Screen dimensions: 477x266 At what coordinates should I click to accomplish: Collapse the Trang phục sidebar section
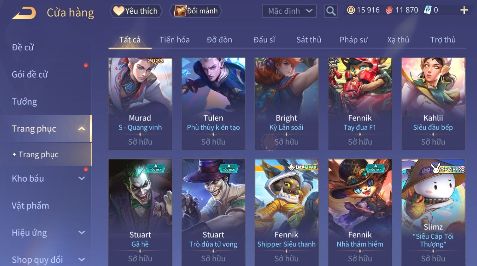(81, 129)
